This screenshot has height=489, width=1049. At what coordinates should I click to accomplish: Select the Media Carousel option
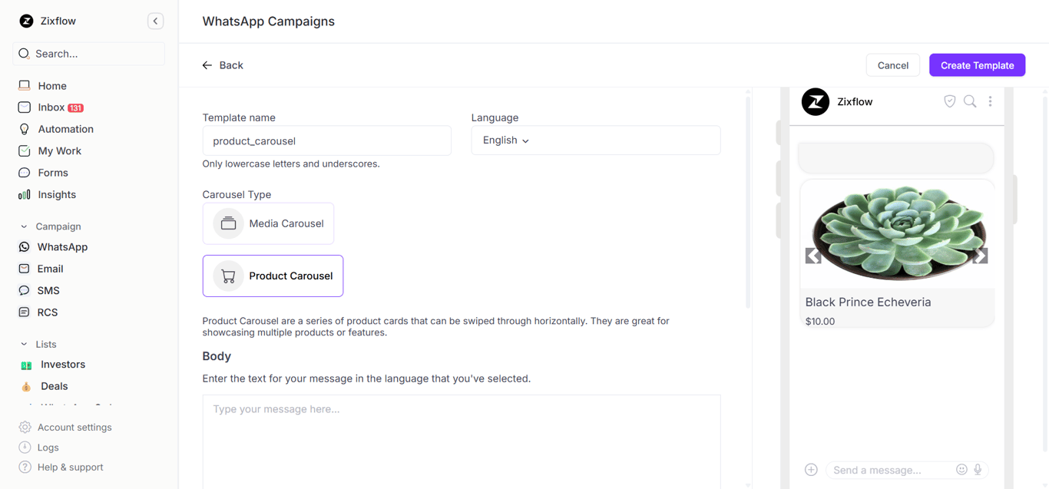[x=268, y=223]
